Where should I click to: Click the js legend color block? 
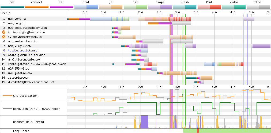click(111, 7)
